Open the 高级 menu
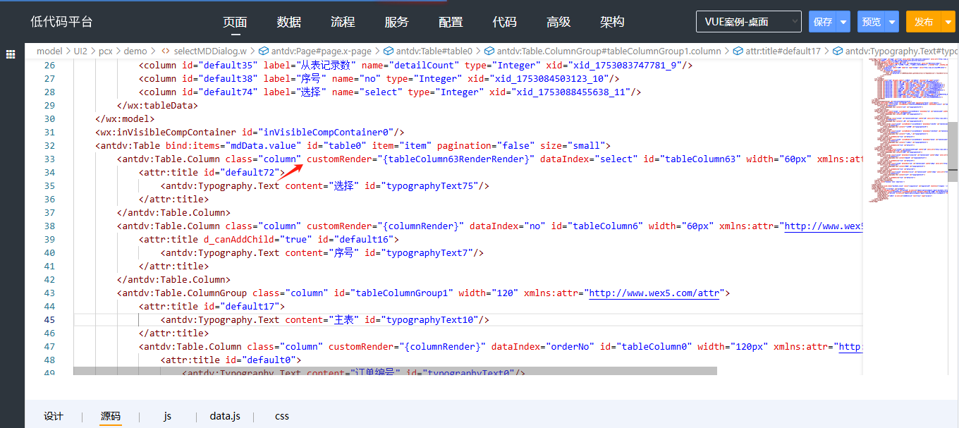This screenshot has width=959, height=428. tap(558, 22)
